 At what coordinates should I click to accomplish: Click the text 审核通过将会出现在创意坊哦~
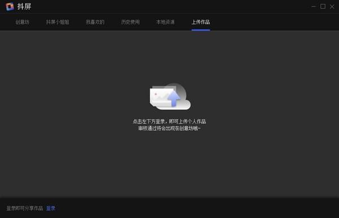[169, 128]
